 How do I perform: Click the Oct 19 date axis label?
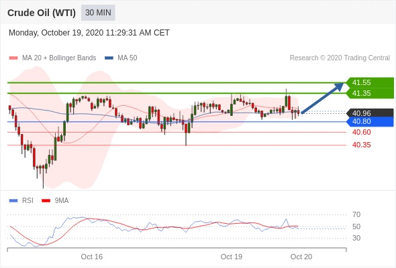[232, 257]
